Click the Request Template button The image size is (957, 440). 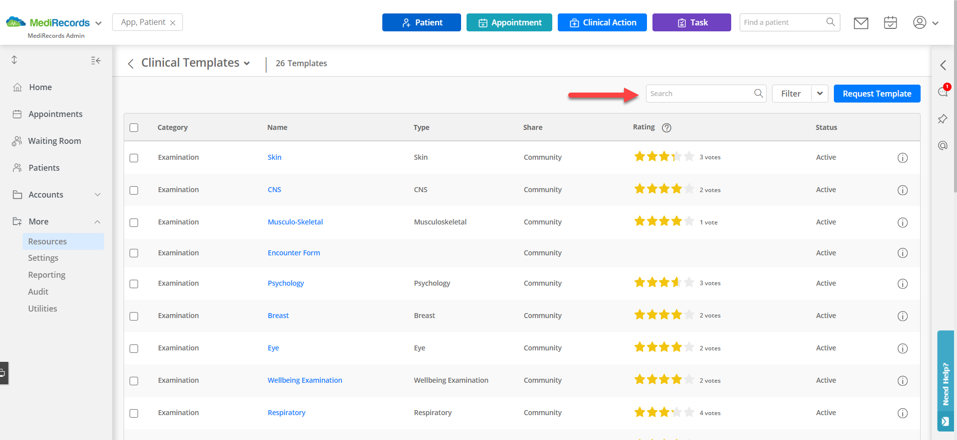click(877, 94)
